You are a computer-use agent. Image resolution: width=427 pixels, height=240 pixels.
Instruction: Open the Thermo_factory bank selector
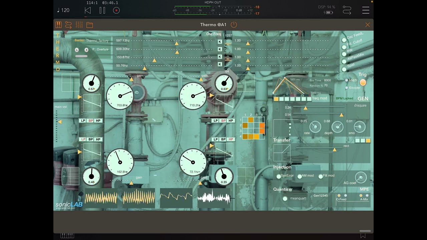[97, 41]
